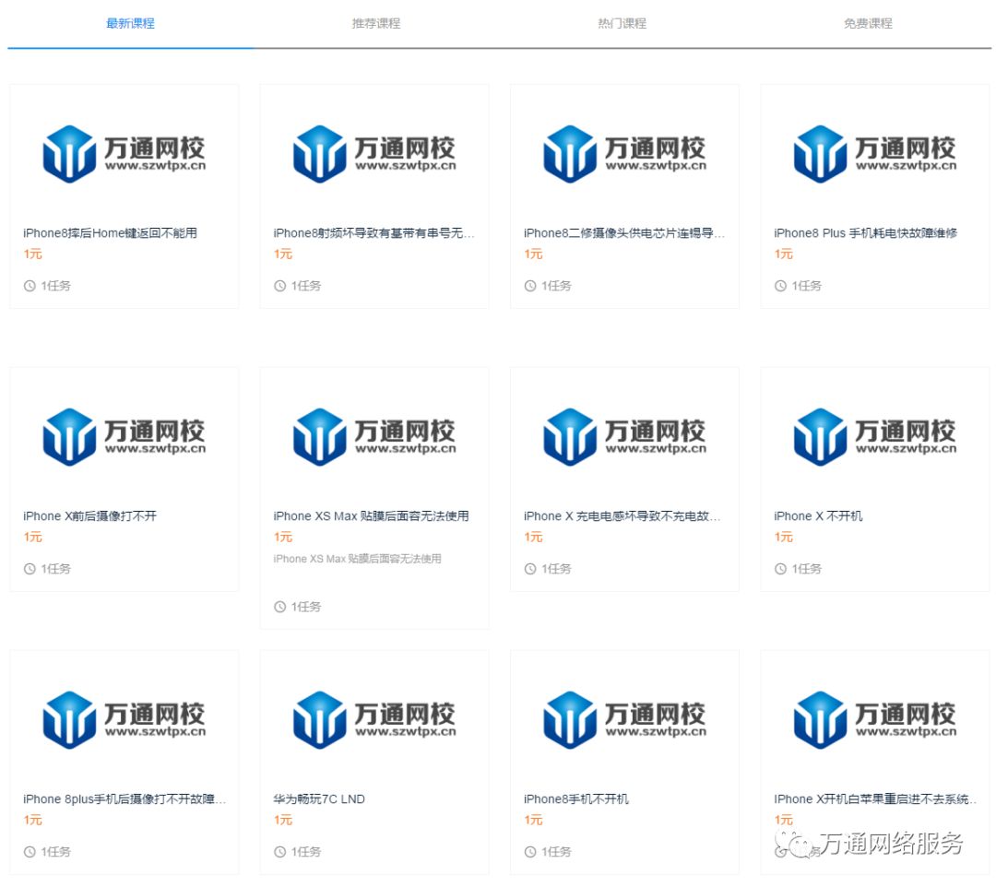Screen dimensions: 996x887
Task: Open course iPhone X前后摄像打不开
Action: click(89, 516)
